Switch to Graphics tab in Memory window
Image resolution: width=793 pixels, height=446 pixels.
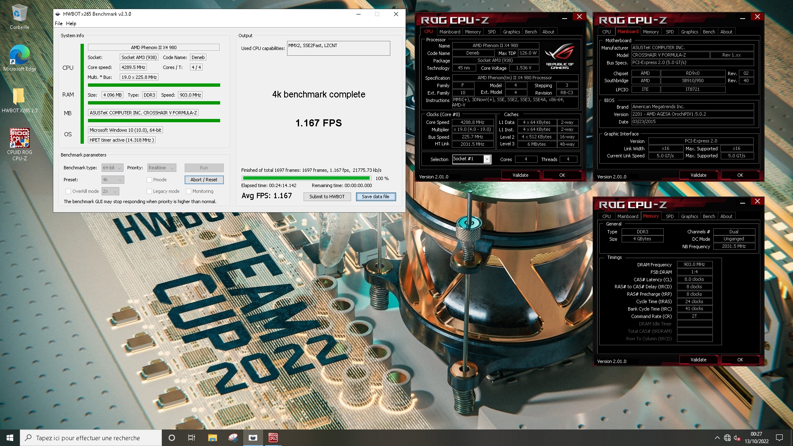click(x=689, y=216)
